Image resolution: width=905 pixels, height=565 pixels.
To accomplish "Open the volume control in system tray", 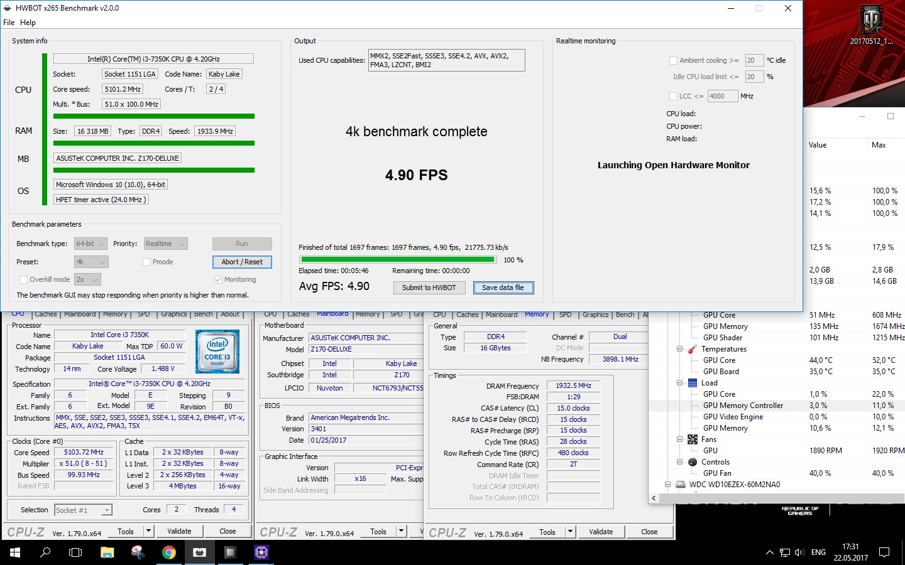I will point(799,552).
